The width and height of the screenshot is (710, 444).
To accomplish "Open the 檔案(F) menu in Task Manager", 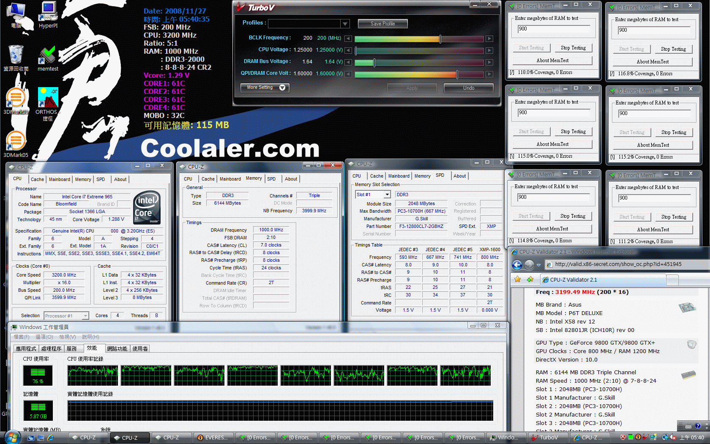I will [x=22, y=337].
